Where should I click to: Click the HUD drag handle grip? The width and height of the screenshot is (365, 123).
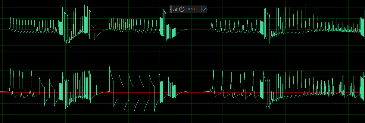(x=171, y=9)
